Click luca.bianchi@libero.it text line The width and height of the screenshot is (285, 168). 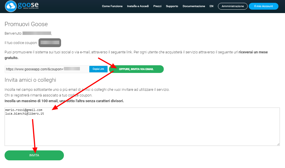(25, 114)
